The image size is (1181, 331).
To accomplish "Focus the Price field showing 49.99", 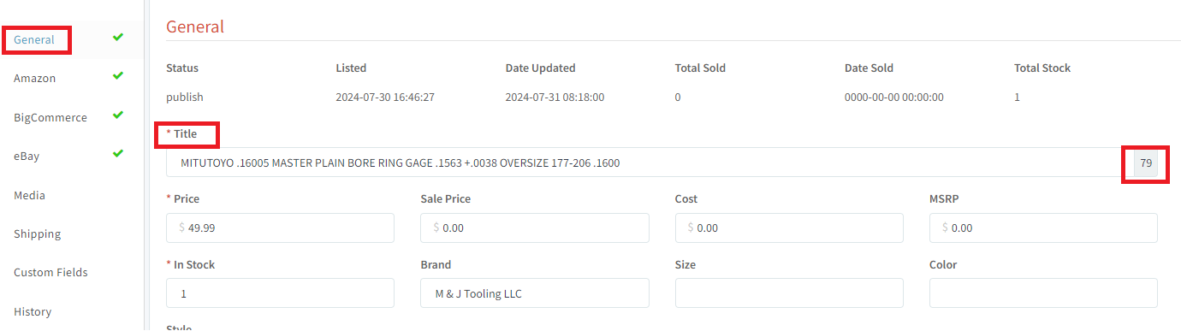I will click(x=280, y=228).
